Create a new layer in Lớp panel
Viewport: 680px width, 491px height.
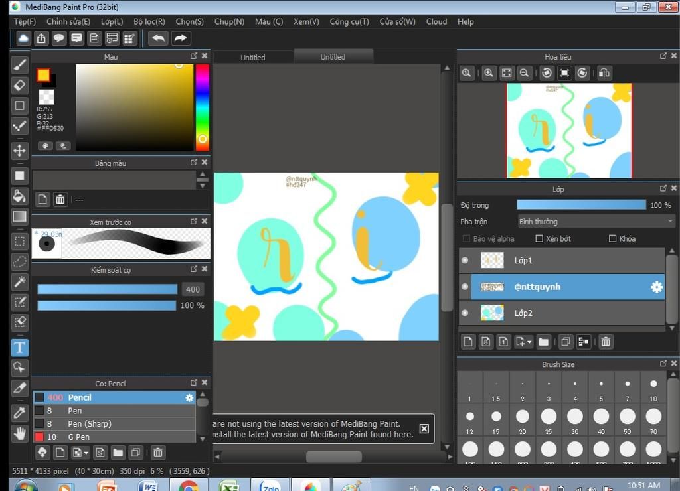pyautogui.click(x=468, y=342)
